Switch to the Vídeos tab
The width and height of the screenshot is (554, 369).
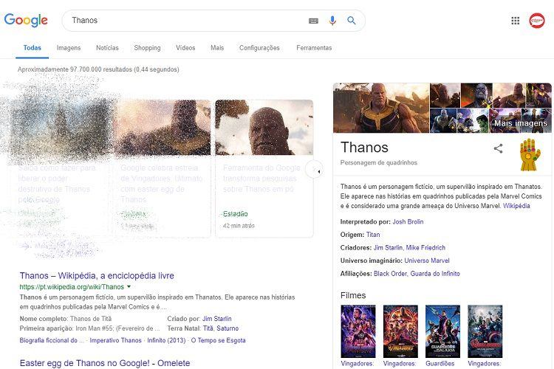185,48
